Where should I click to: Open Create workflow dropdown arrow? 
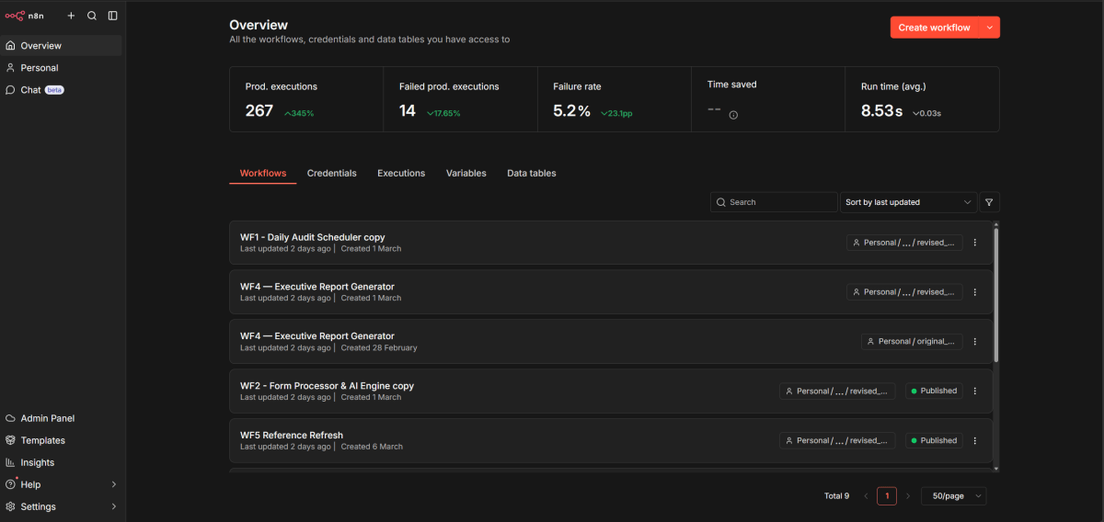point(990,28)
